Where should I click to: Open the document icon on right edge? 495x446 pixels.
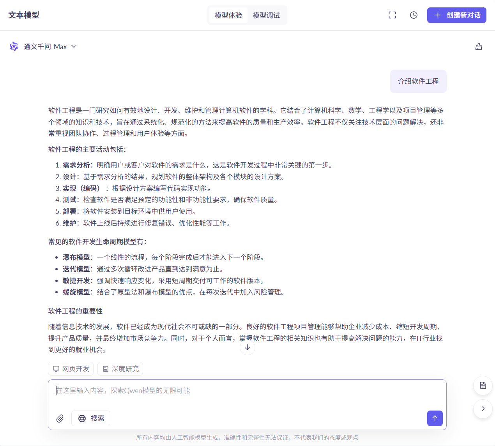[x=483, y=386]
